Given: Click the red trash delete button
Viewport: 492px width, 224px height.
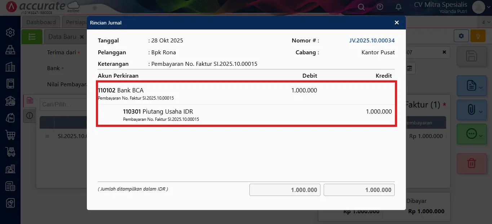Looking at the screenshot, I should tap(471, 163).
